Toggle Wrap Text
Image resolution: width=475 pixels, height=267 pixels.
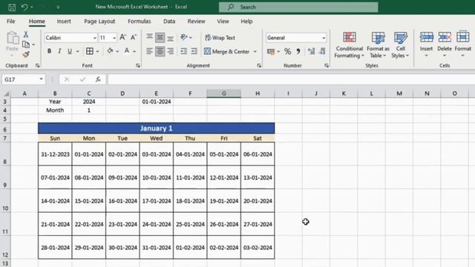click(x=220, y=38)
